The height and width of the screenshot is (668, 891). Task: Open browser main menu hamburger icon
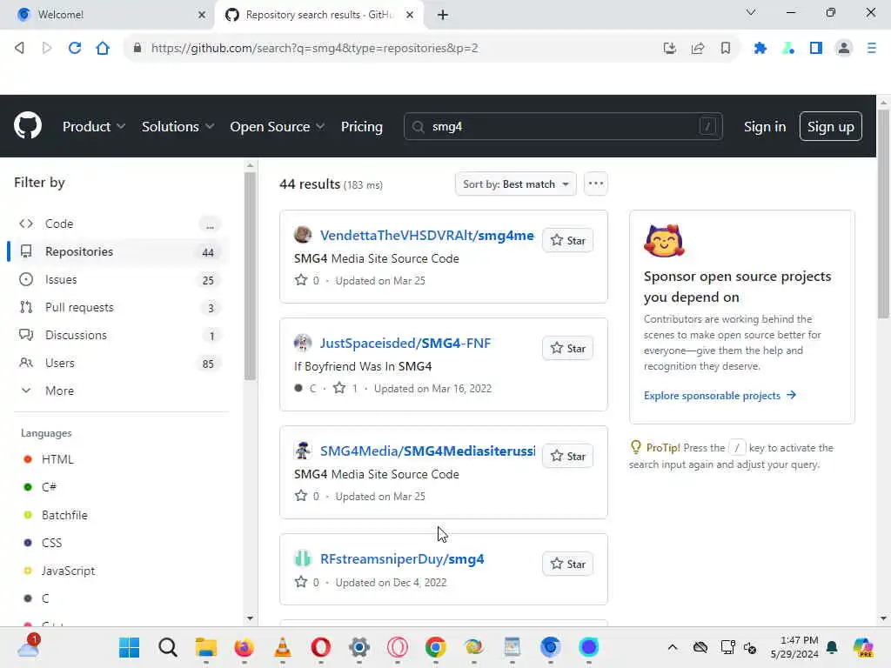[x=872, y=49]
